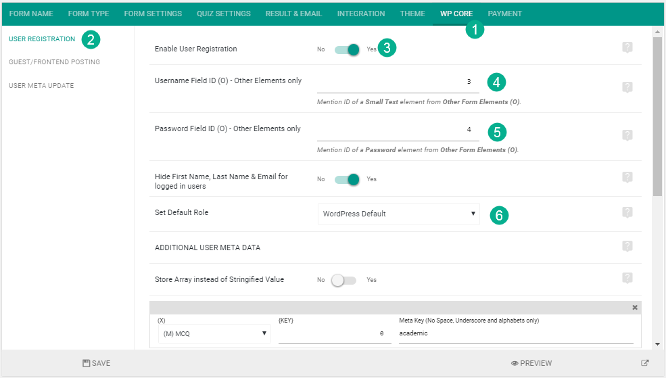Remove meta data row with X icon
This screenshot has height=378, width=666.
[x=634, y=308]
